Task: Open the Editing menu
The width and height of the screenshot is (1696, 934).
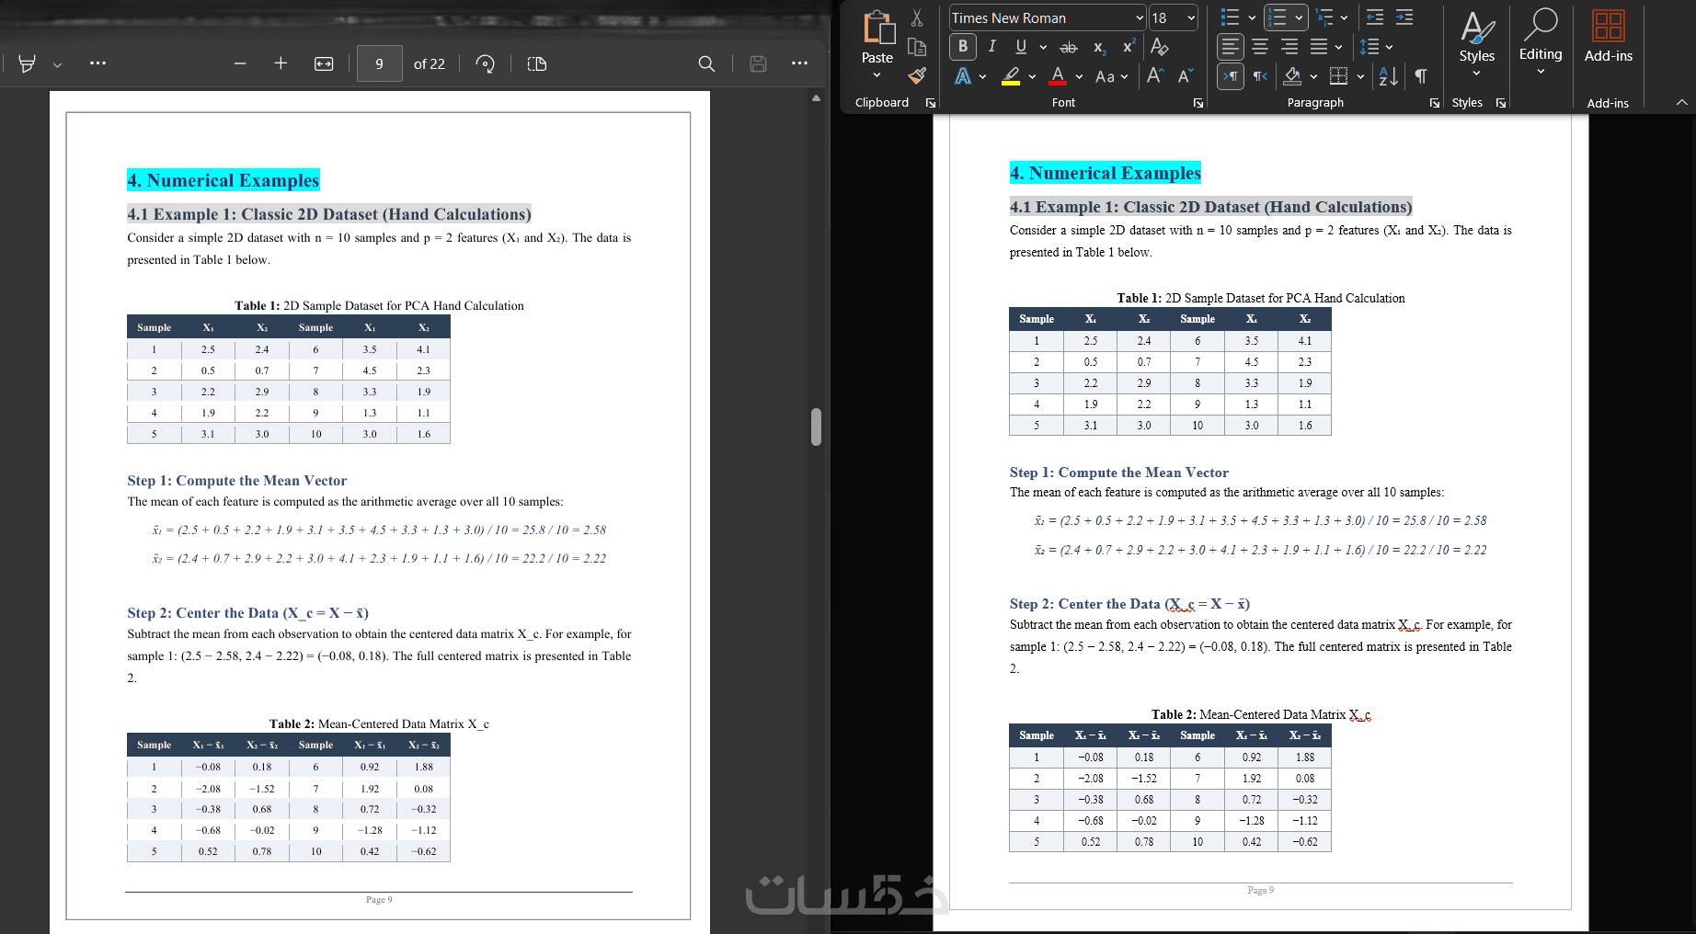Action: tap(1541, 42)
